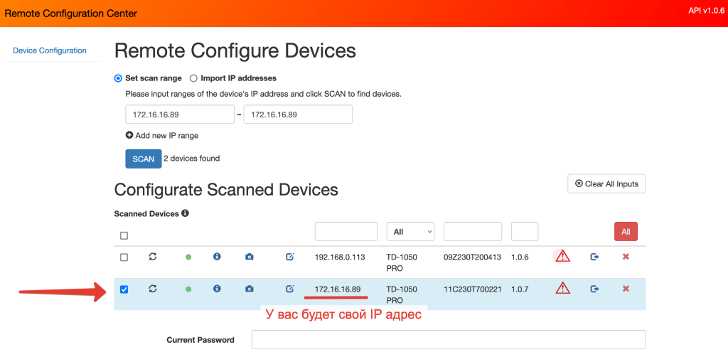Select the Set scan range option
The width and height of the screenshot is (728, 357).
pos(118,78)
